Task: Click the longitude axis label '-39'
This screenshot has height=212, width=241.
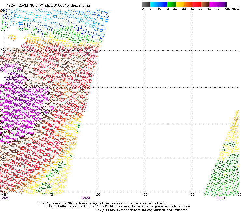Action: 97,195
